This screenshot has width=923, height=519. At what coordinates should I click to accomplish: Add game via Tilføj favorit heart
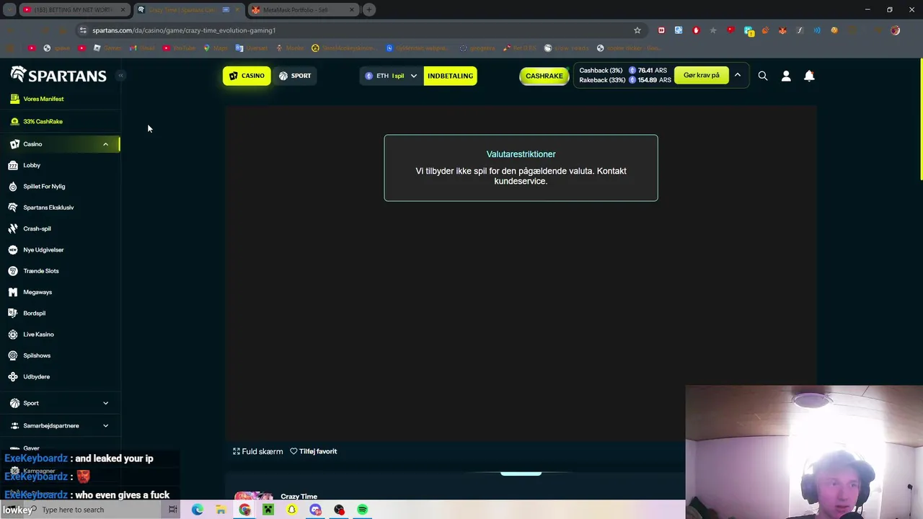[x=314, y=451]
